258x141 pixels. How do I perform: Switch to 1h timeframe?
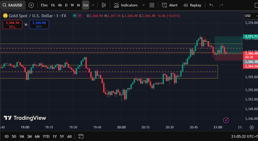coord(53,5)
